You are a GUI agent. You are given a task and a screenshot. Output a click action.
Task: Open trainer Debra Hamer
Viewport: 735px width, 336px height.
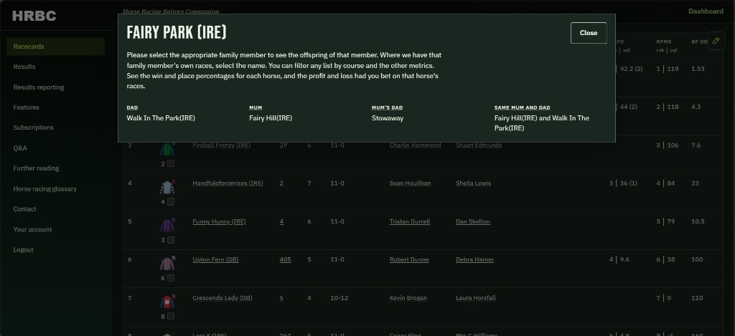475,259
